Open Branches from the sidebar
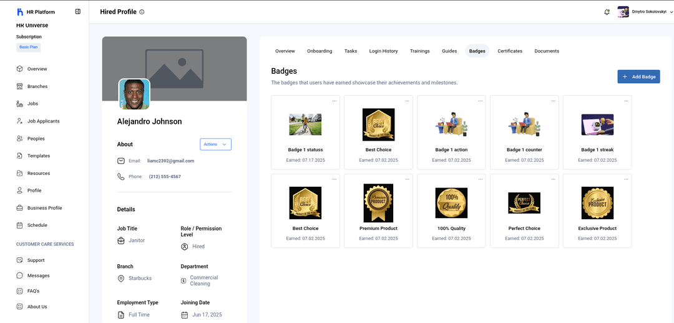This screenshot has height=323, width=674. click(x=37, y=86)
